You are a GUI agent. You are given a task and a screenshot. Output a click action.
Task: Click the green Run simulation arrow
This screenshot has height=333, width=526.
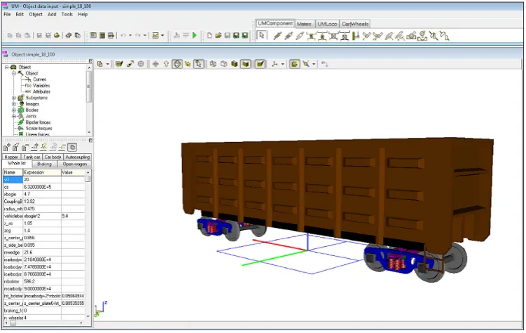[195, 35]
